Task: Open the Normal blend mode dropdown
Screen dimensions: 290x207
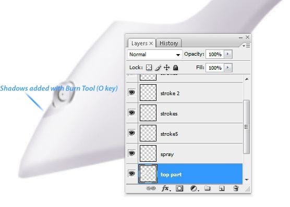Action: coord(154,55)
